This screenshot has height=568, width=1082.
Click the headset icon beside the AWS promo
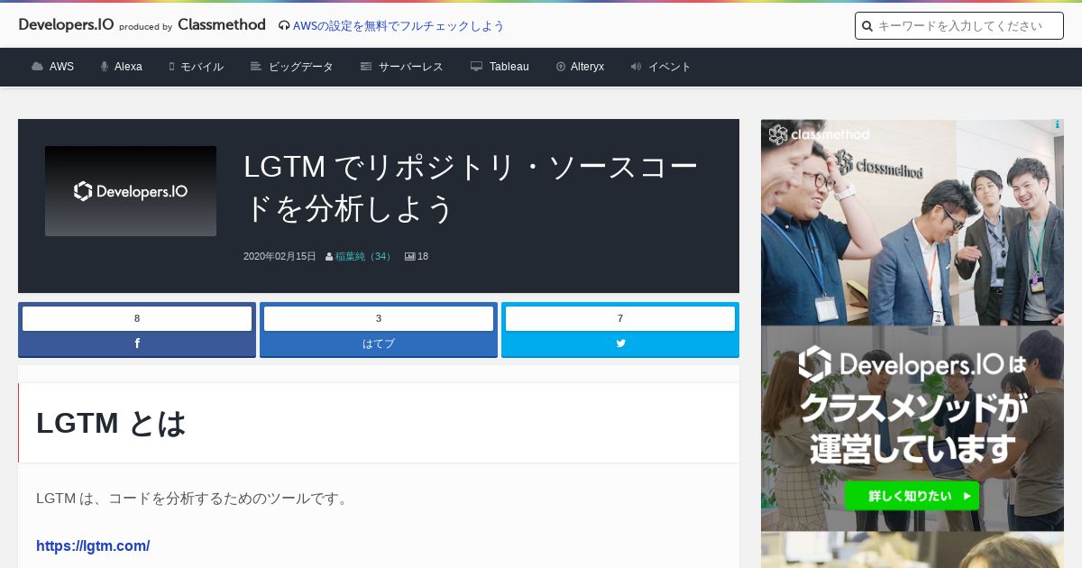(x=284, y=26)
